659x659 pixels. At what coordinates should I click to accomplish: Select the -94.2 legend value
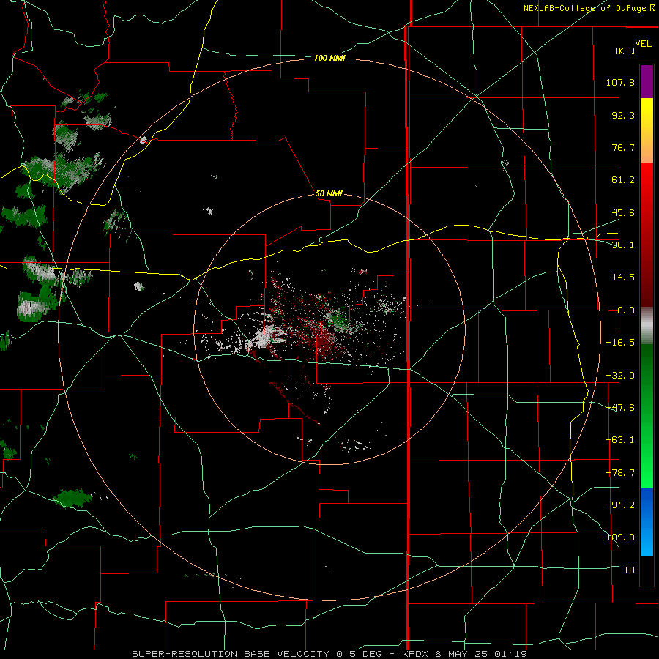[620, 505]
